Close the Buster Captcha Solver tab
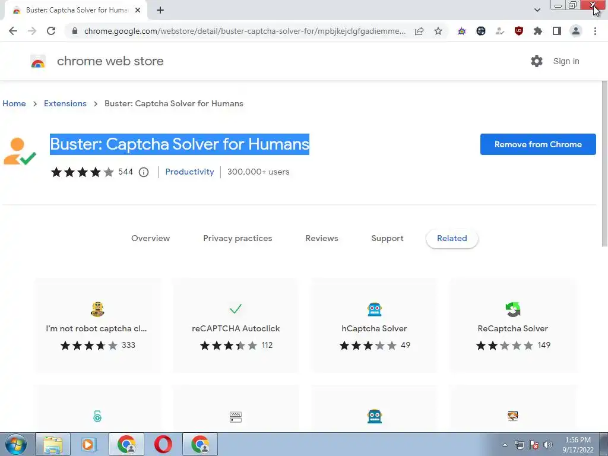608x456 pixels. (138, 10)
